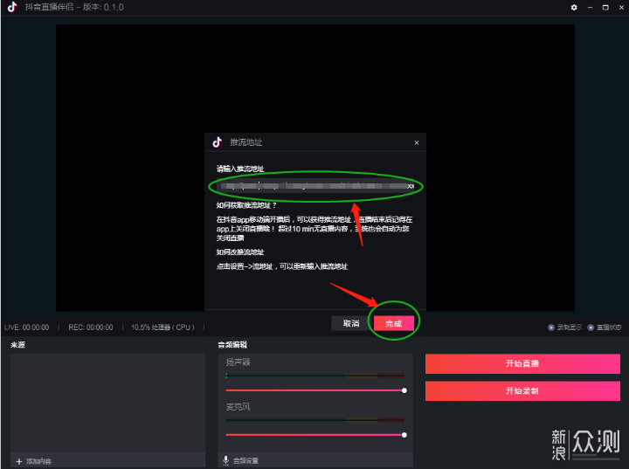
Task: Click the plus icon beside 添加内容
Action: click(19, 461)
